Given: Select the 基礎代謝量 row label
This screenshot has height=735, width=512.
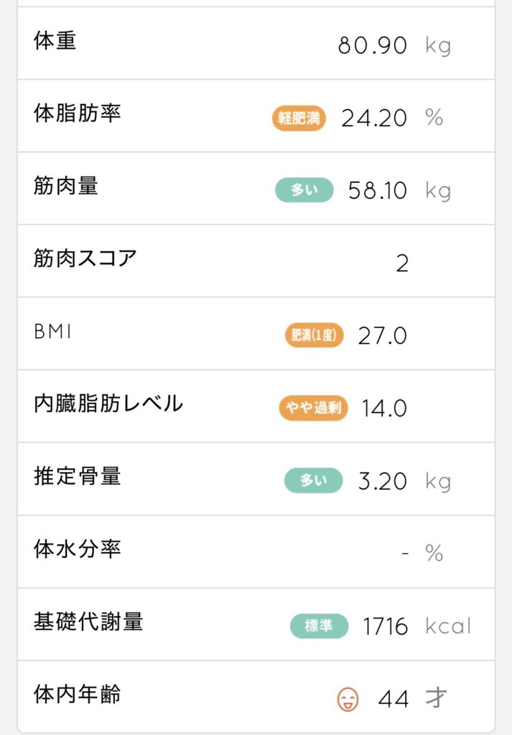Looking at the screenshot, I should click(x=88, y=622).
